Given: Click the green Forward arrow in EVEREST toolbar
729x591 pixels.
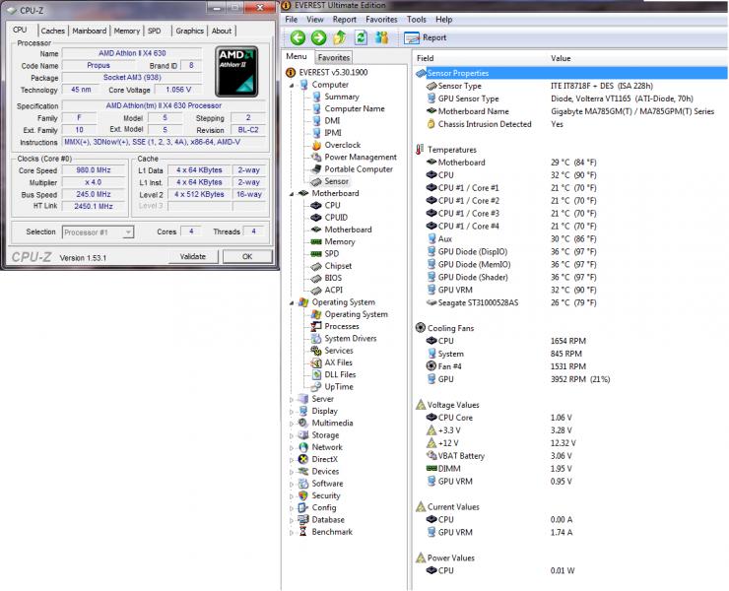Looking at the screenshot, I should 319,37.
